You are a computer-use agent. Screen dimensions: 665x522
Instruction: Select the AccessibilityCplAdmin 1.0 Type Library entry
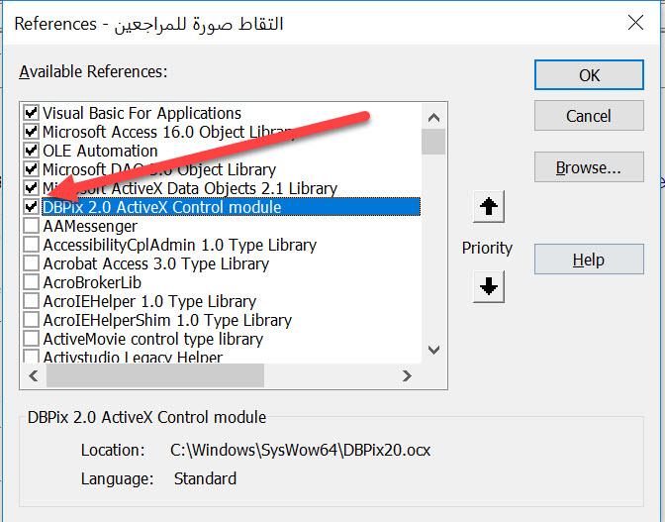click(x=180, y=245)
